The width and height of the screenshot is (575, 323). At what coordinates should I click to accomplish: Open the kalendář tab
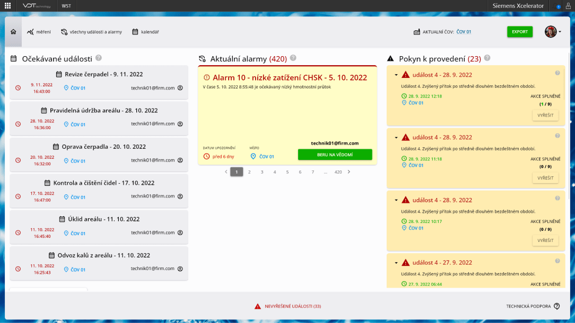145,32
